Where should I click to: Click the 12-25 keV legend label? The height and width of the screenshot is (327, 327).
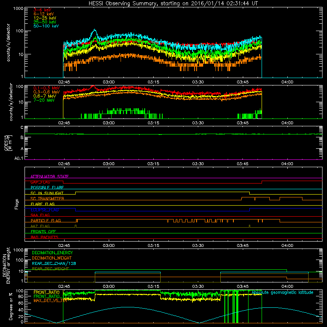tap(45, 18)
